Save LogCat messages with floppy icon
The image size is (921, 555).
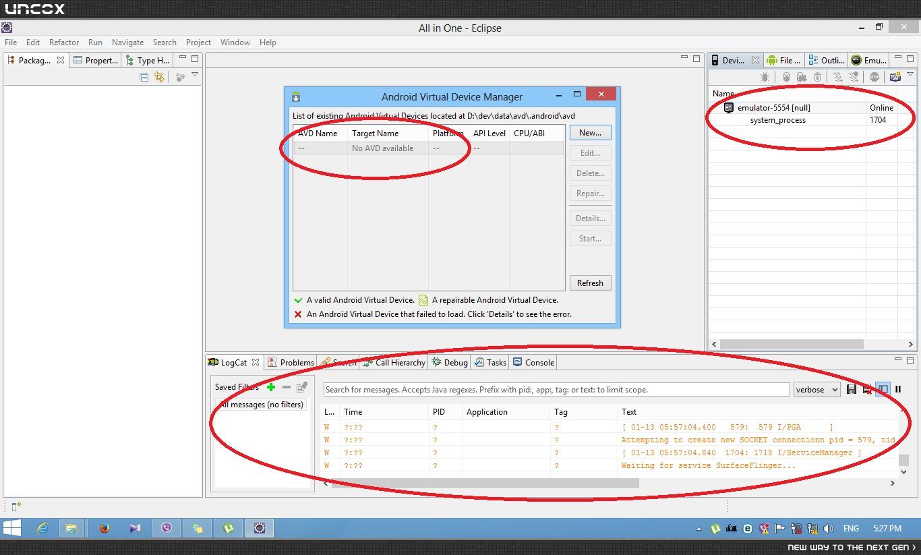(x=852, y=389)
